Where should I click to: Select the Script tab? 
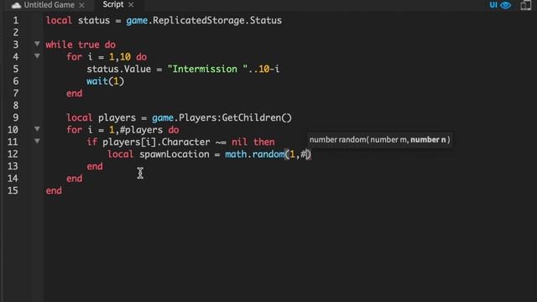click(112, 4)
